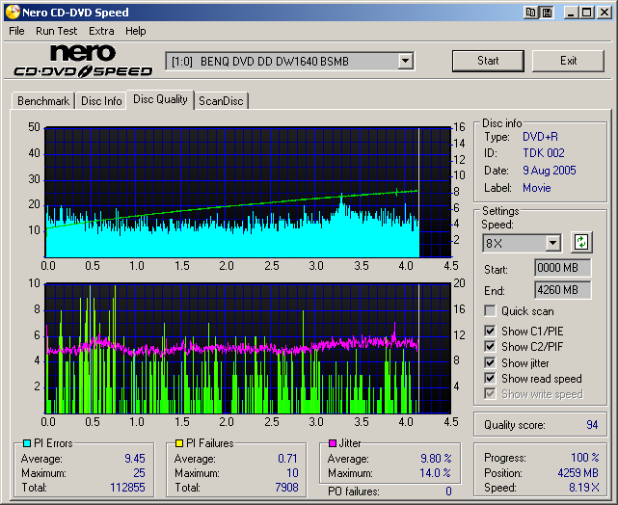The width and height of the screenshot is (618, 505).
Task: Toggle the Show jitter checkbox
Action: pos(490,362)
